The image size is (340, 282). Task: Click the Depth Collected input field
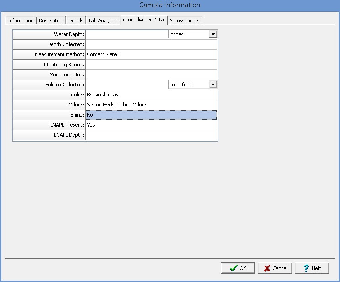[x=151, y=44]
